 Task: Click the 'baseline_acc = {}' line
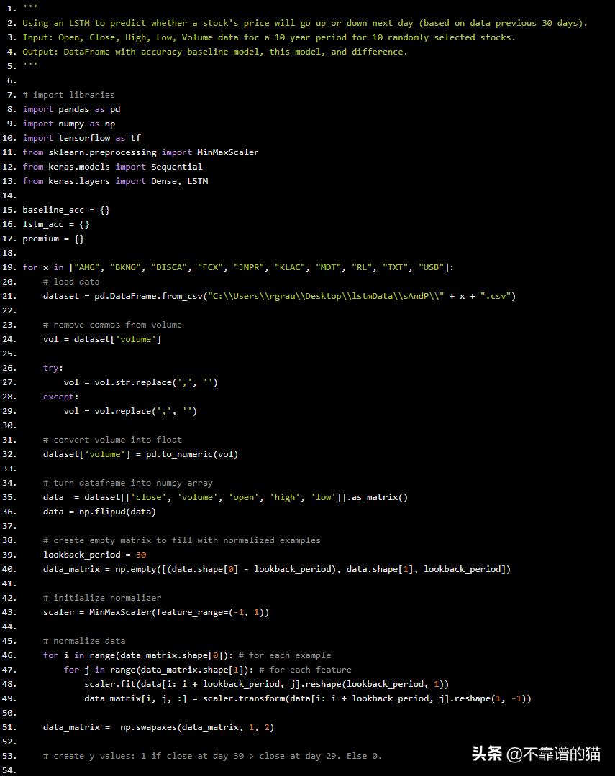[66, 210]
